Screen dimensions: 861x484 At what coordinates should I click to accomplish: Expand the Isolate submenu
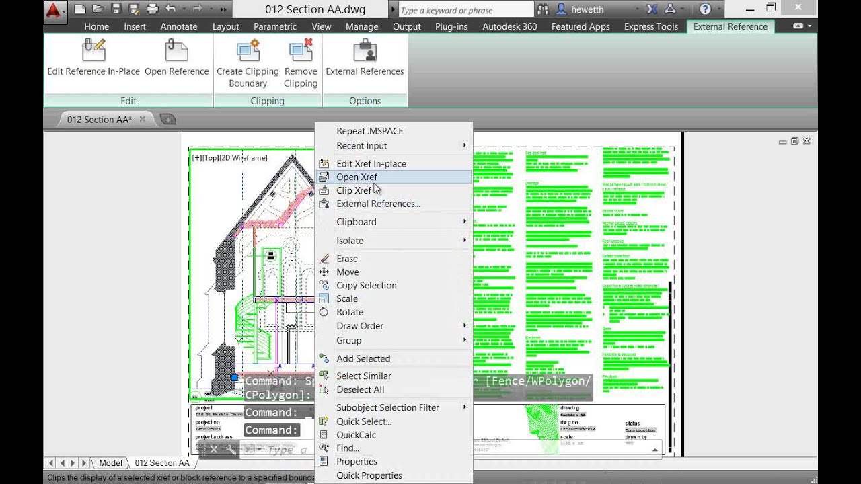(394, 241)
